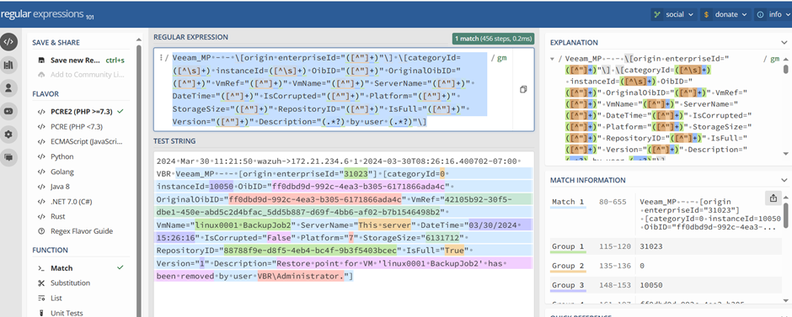Collapse the Match Information panel chevron

pos(784,181)
